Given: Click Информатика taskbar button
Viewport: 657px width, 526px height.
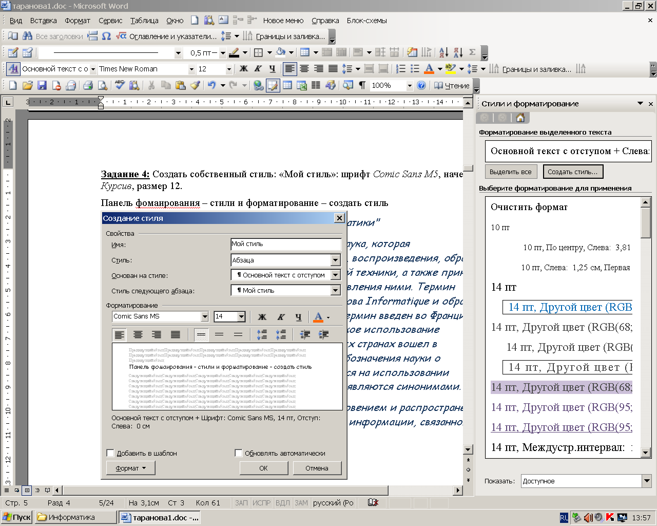Looking at the screenshot, I should point(75,517).
